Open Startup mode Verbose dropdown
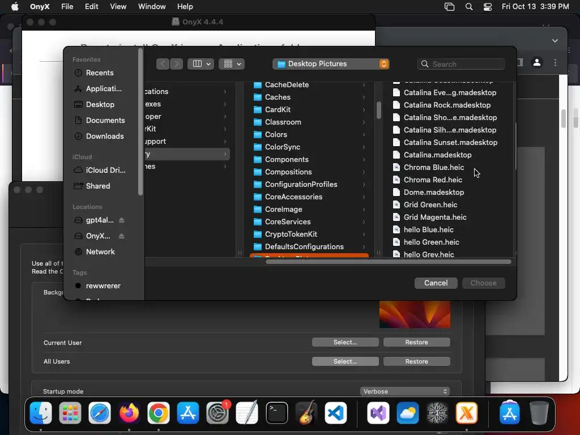 404,391
